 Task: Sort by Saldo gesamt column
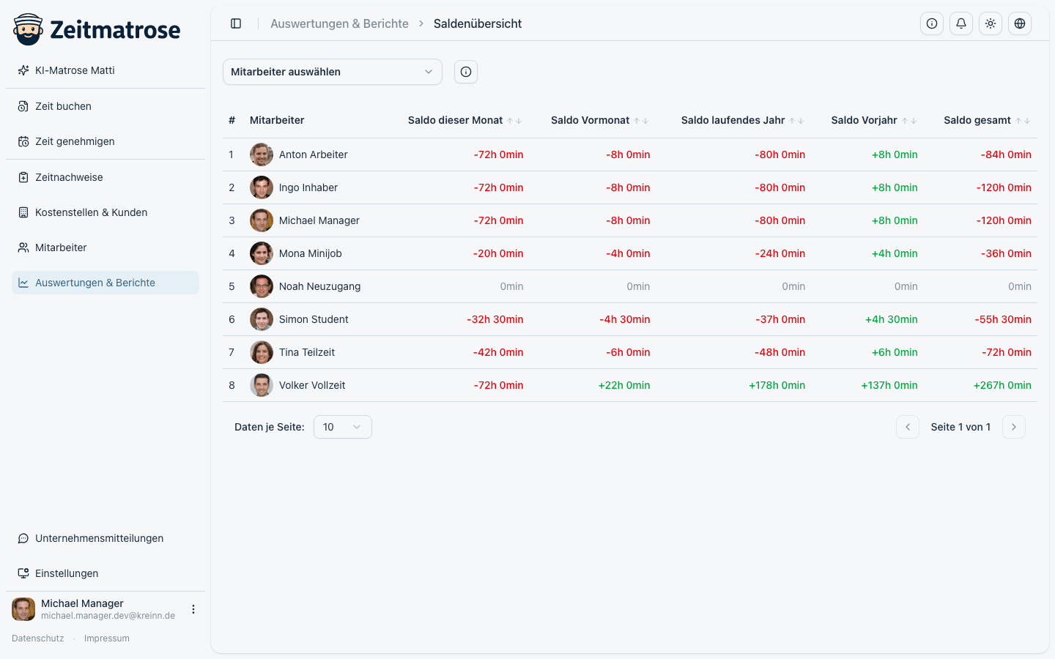point(988,120)
